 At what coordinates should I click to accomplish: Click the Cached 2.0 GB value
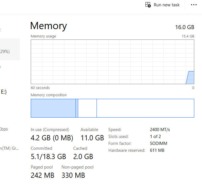(83, 156)
